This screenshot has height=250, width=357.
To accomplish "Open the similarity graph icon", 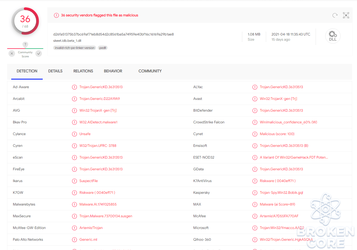I will tap(346, 15).
